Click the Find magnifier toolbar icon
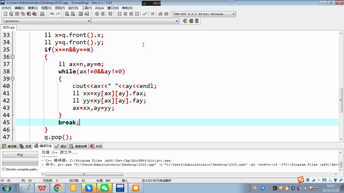 pyautogui.click(x=67, y=14)
